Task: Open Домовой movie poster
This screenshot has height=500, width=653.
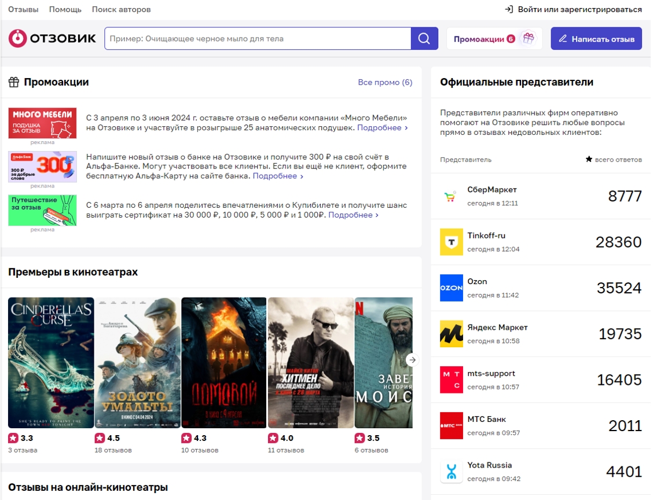Action: 224,363
